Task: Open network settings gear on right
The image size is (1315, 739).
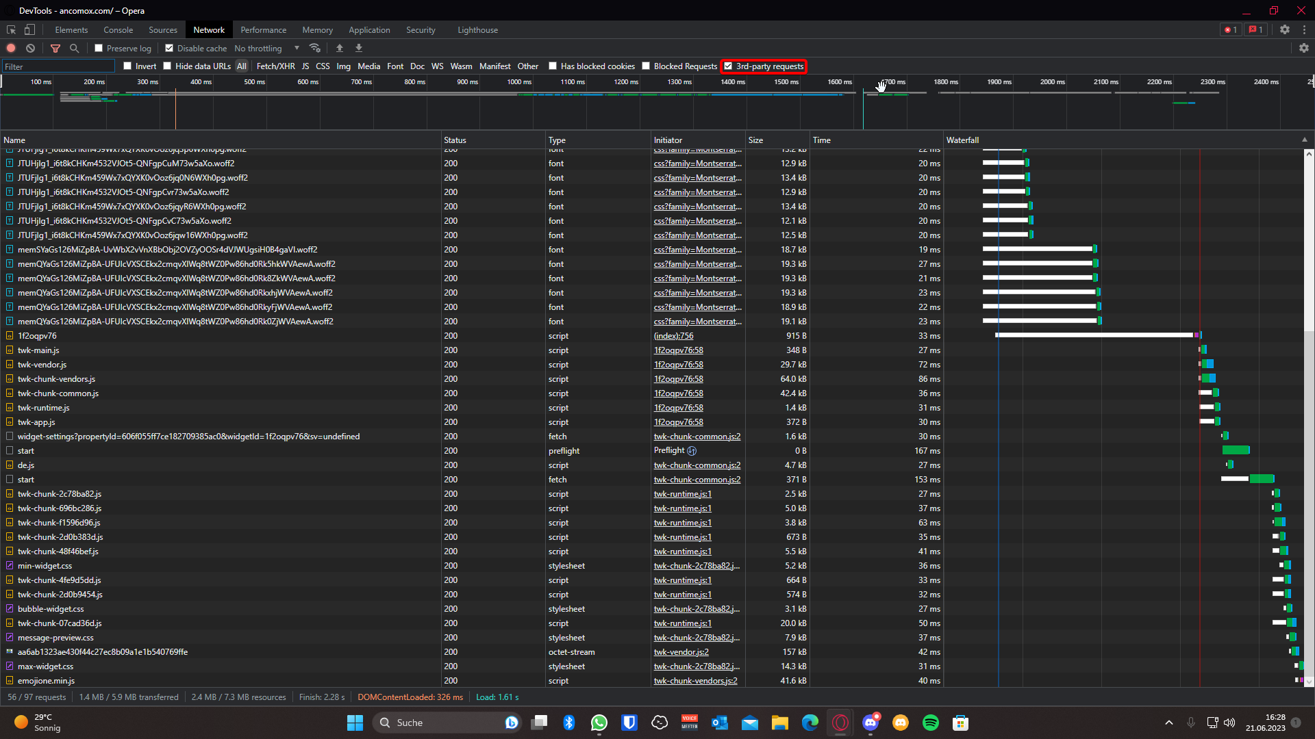Action: pyautogui.click(x=1304, y=48)
